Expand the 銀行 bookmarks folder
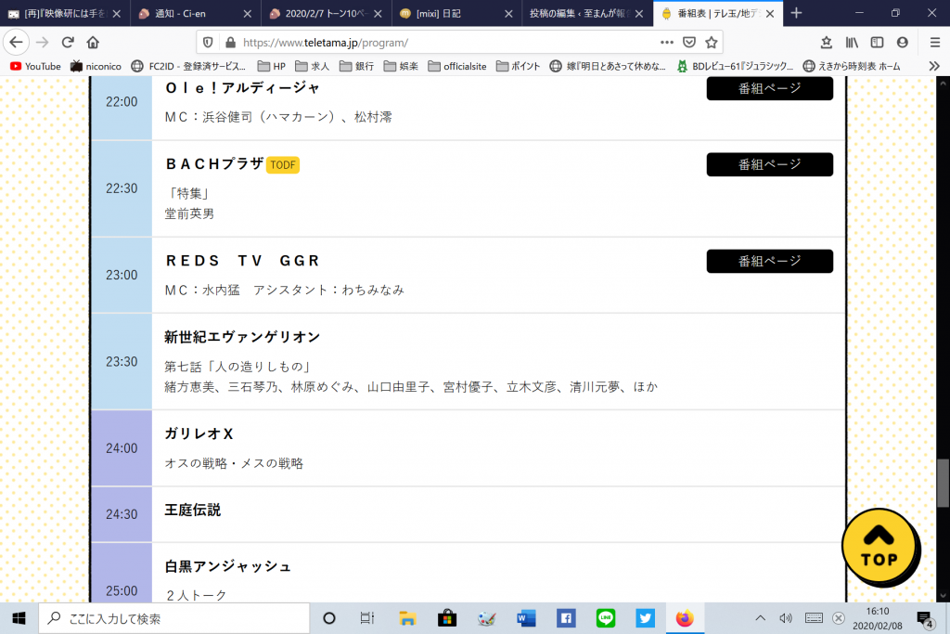 click(357, 66)
